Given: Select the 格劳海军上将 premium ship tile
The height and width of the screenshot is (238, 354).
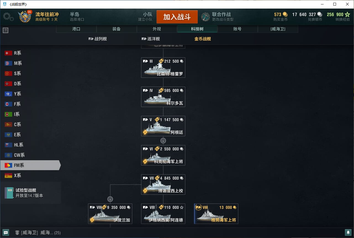Looking at the screenshot, I should pos(216,214).
